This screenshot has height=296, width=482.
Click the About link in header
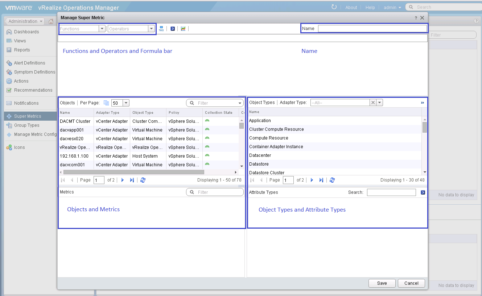click(351, 7)
